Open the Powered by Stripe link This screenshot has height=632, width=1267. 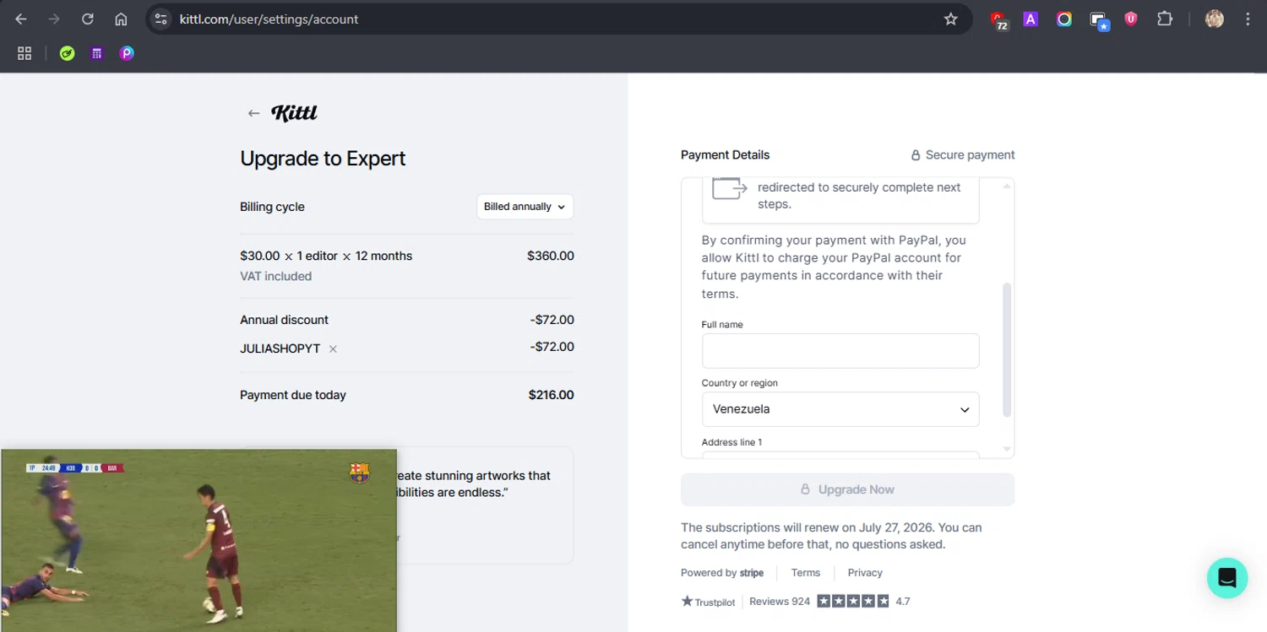[722, 573]
